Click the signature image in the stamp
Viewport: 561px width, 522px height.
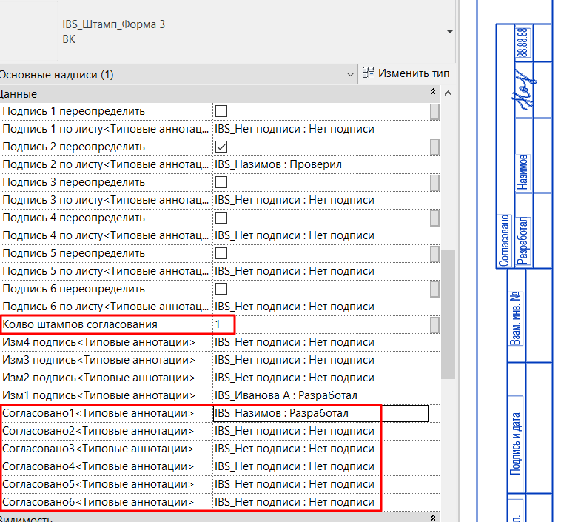coord(523,90)
